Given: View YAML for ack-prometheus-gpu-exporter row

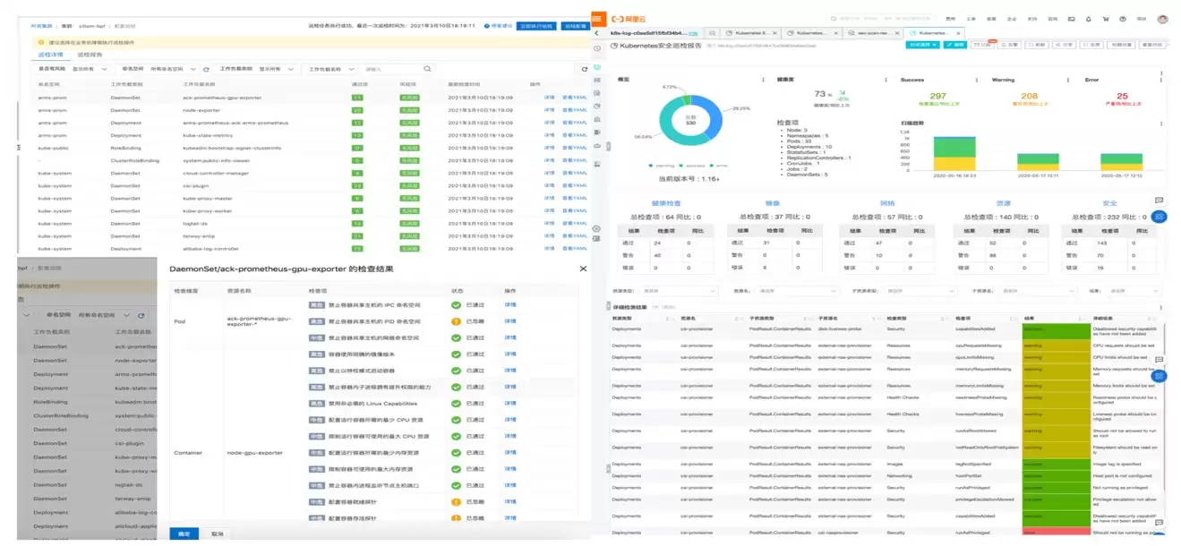Looking at the screenshot, I should (x=575, y=97).
